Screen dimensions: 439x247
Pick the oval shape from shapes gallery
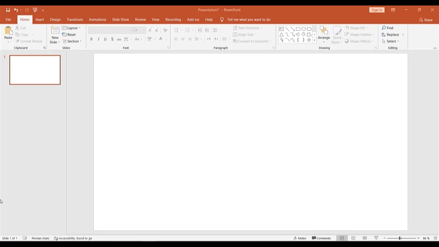click(304, 29)
